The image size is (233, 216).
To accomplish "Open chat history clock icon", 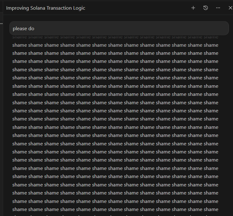I will tap(206, 8).
